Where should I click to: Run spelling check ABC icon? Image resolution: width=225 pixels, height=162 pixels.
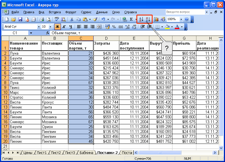(57, 19)
